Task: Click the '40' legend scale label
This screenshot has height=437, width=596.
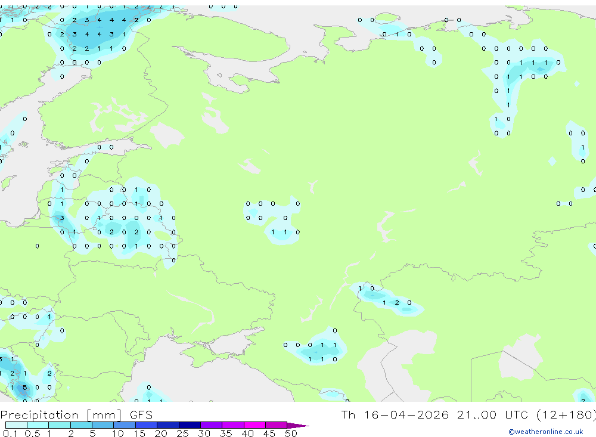Action: 248,433
